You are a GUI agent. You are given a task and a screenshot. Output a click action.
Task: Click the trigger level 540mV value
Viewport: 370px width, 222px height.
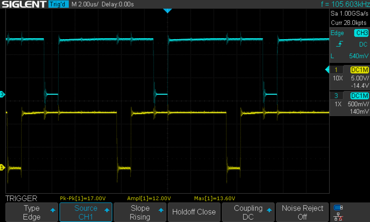click(x=359, y=56)
